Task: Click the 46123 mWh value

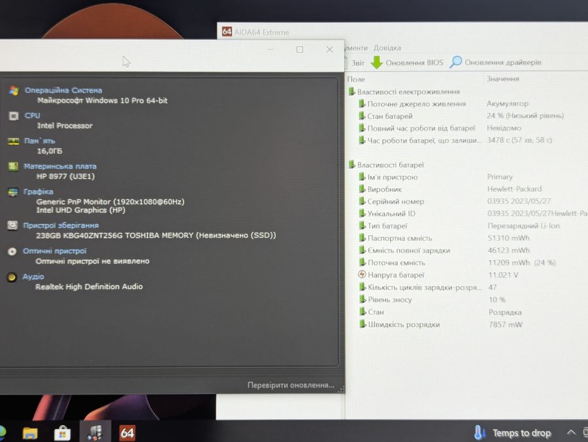Action: click(x=508, y=250)
